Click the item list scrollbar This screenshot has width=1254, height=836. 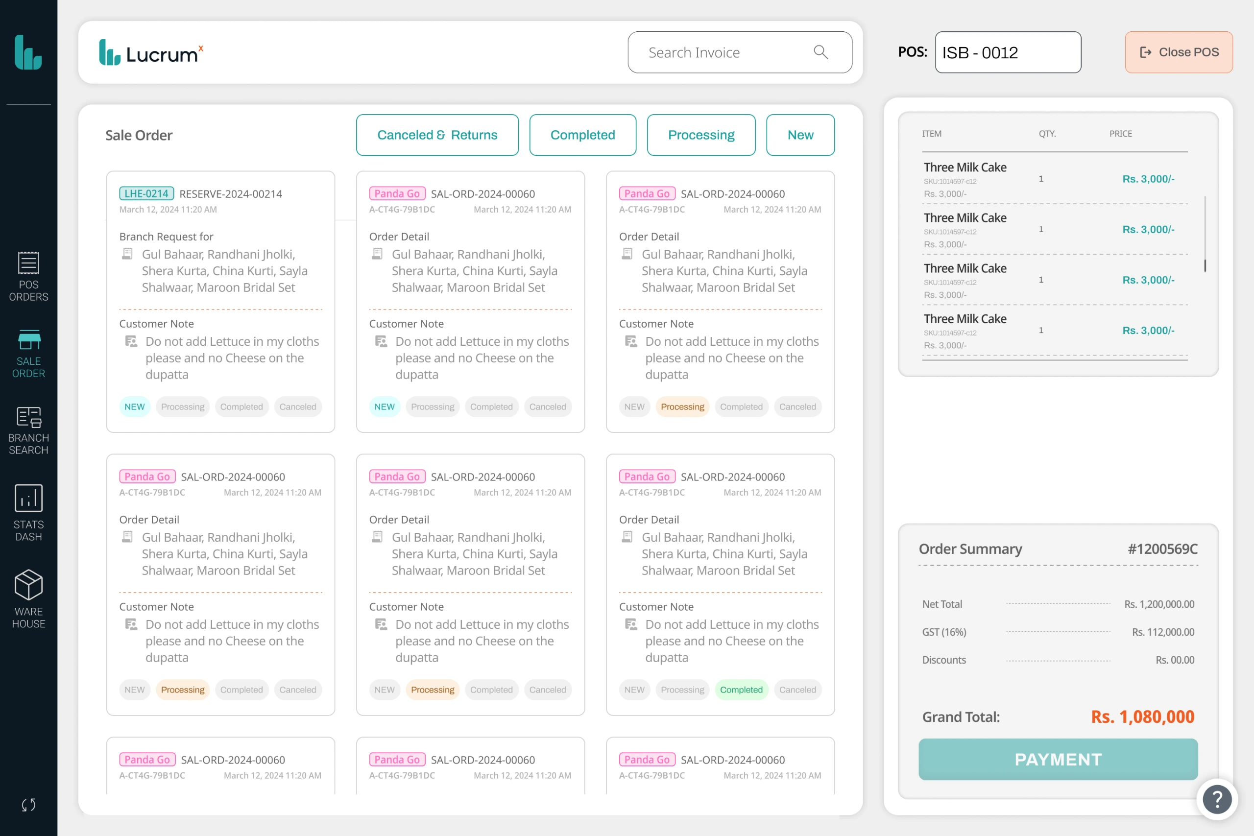[x=1205, y=234]
